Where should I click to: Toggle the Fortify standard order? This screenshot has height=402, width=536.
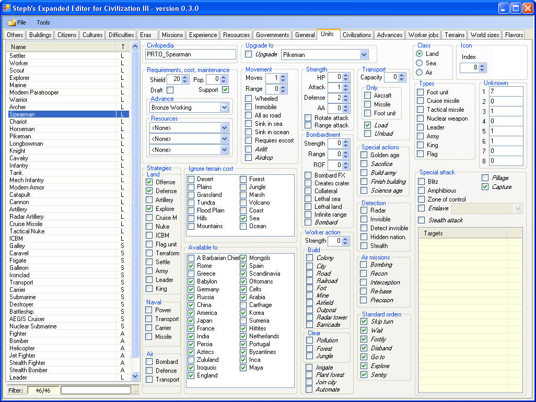coord(364,339)
